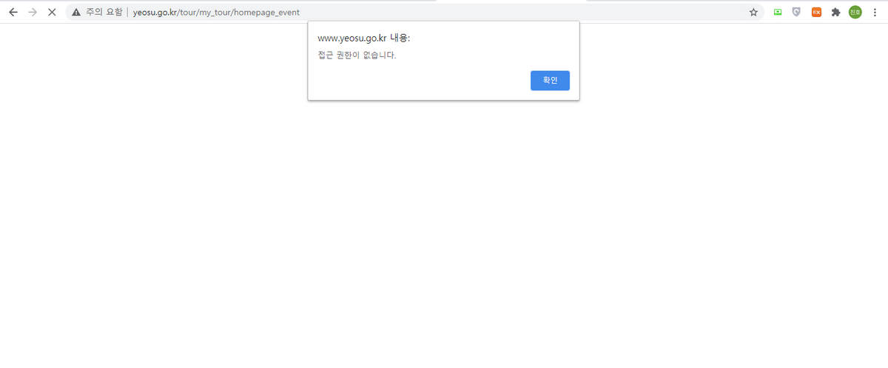
Task: Select the yeosu.go.kr address bar URL
Action: click(x=216, y=12)
